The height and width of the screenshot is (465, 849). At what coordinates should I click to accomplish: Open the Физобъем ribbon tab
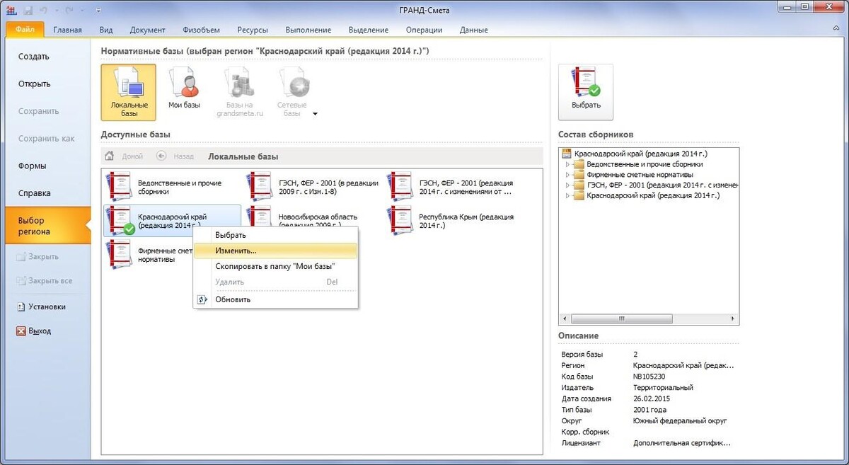[201, 30]
